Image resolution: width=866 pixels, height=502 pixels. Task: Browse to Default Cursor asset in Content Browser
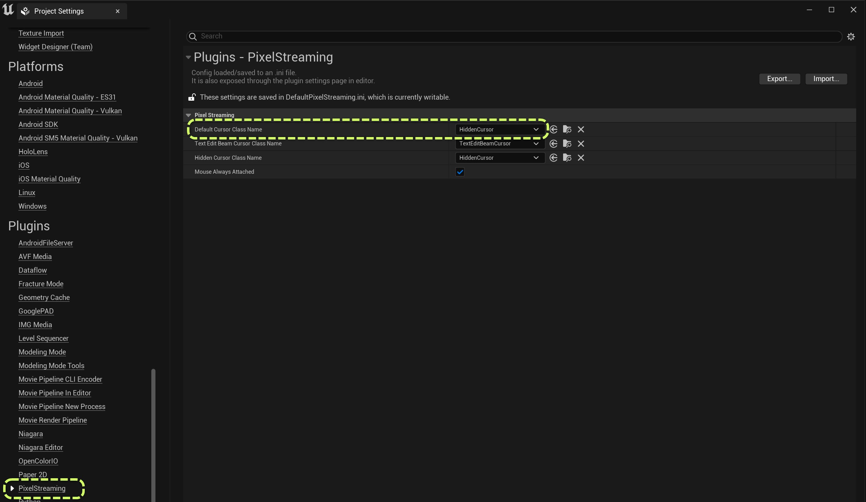pos(567,129)
